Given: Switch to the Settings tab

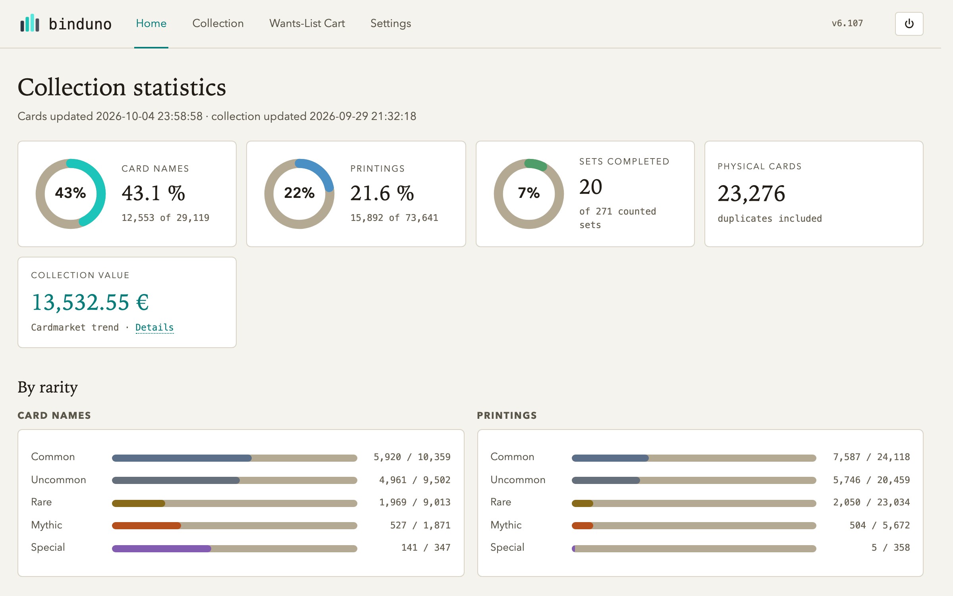Looking at the screenshot, I should (391, 24).
